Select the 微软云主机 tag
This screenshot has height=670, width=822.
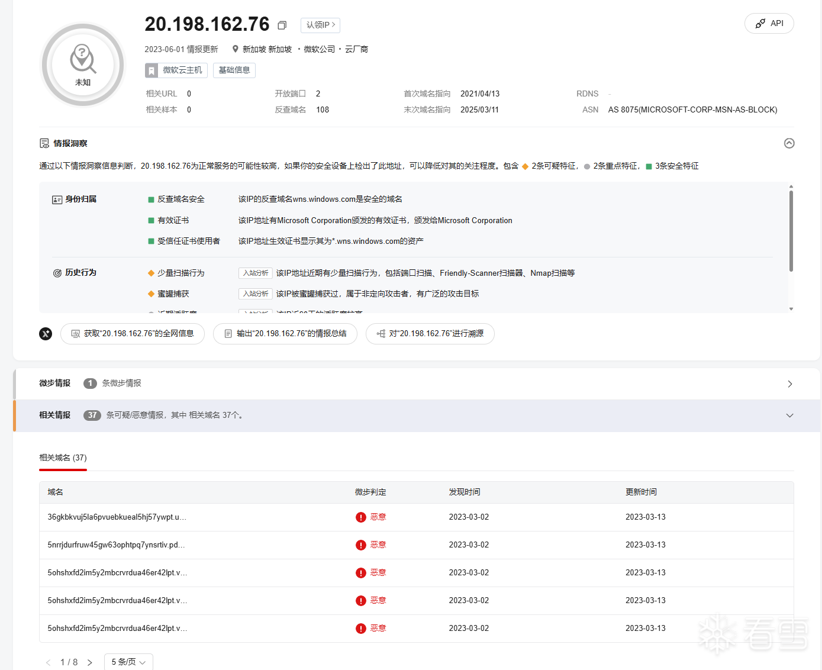click(x=176, y=70)
